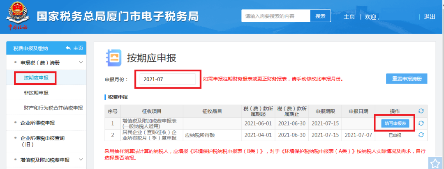This screenshot has height=169, width=444.
Task: Click the 2021-07-07 declaration date cell
Action: [x=358, y=135]
